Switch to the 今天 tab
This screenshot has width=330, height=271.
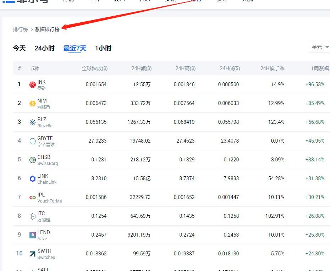pos(20,48)
